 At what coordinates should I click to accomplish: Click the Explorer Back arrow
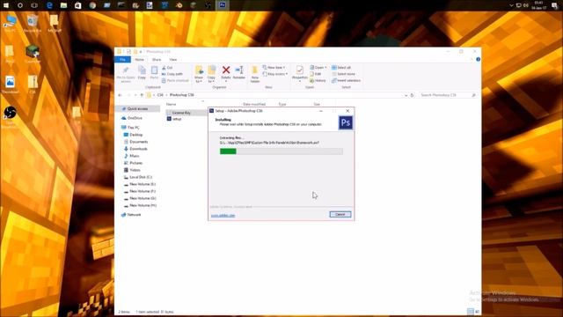point(120,95)
